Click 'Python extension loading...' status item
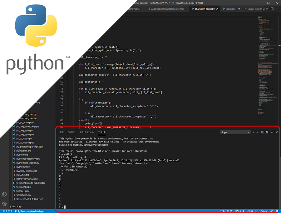Image resolution: width=281 pixels, height=213 pixels. click(30, 211)
